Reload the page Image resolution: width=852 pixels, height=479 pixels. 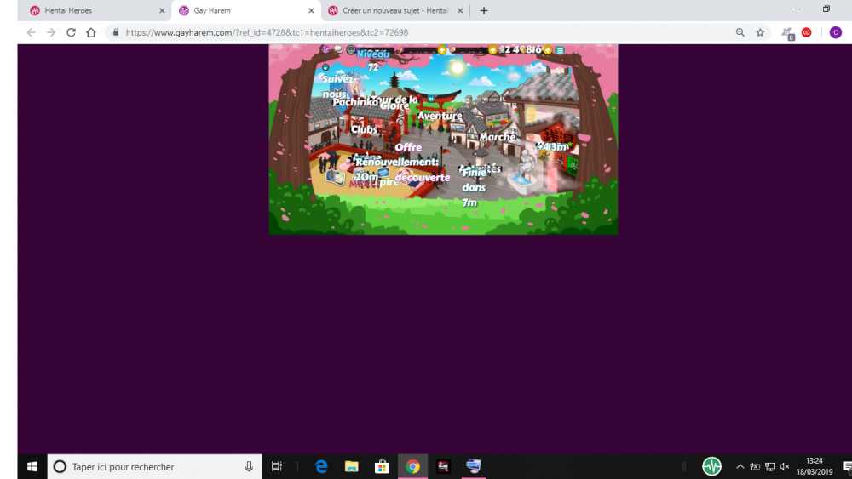pos(71,32)
